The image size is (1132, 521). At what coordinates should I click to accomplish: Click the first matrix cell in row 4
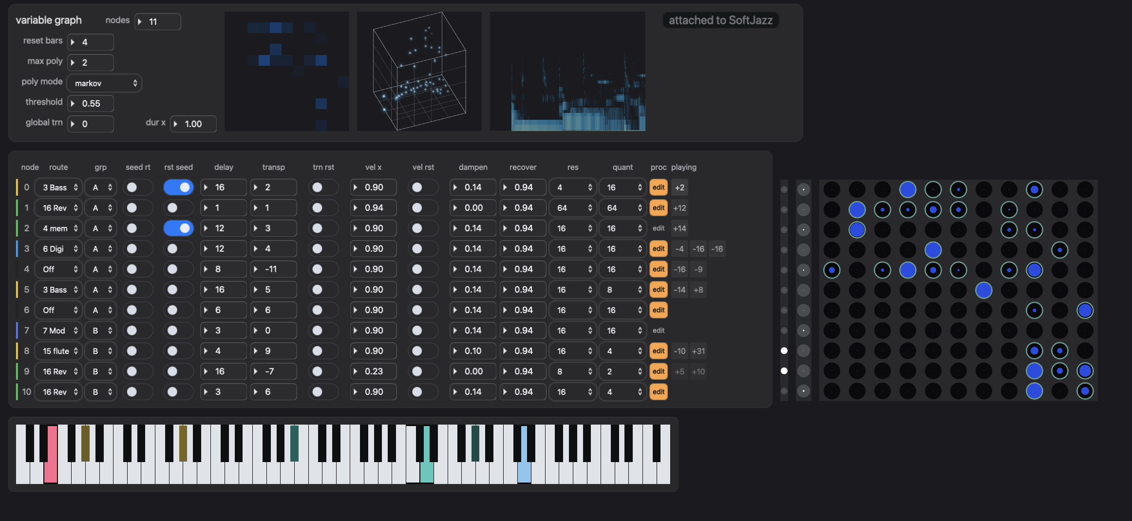832,270
